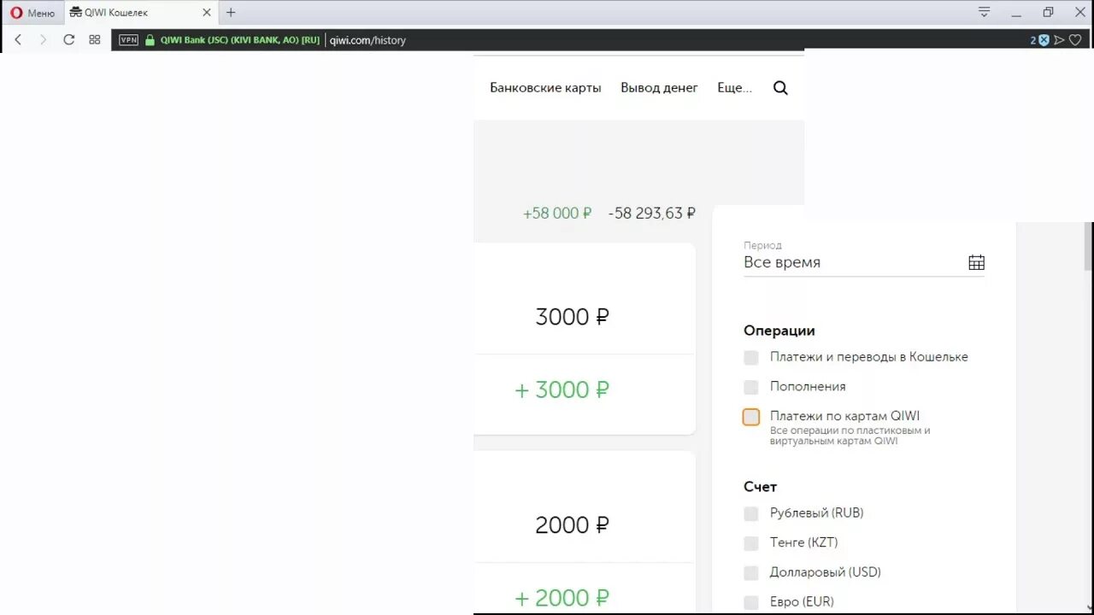This screenshot has width=1094, height=615.
Task: Expand the Еще... menu
Action: pyautogui.click(x=734, y=88)
